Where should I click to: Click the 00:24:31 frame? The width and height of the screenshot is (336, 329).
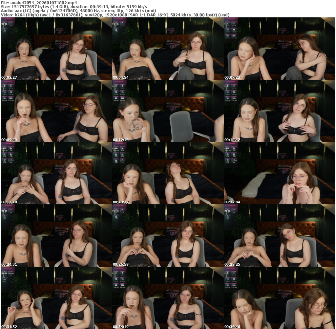[x=56, y=236]
